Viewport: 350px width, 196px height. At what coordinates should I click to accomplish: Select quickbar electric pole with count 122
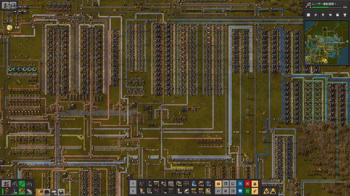click(209, 184)
